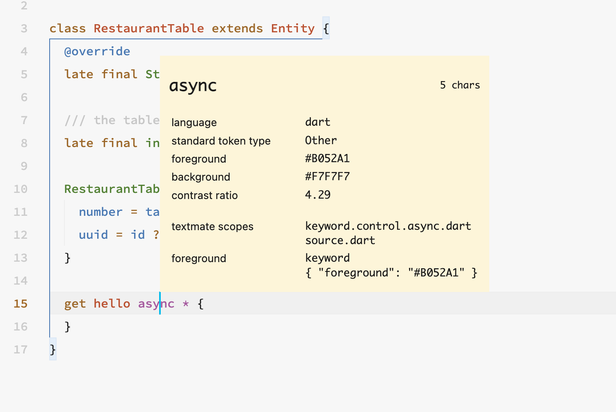616x412 pixels.
Task: Click the contrast ratio value '4.29'
Action: point(318,195)
